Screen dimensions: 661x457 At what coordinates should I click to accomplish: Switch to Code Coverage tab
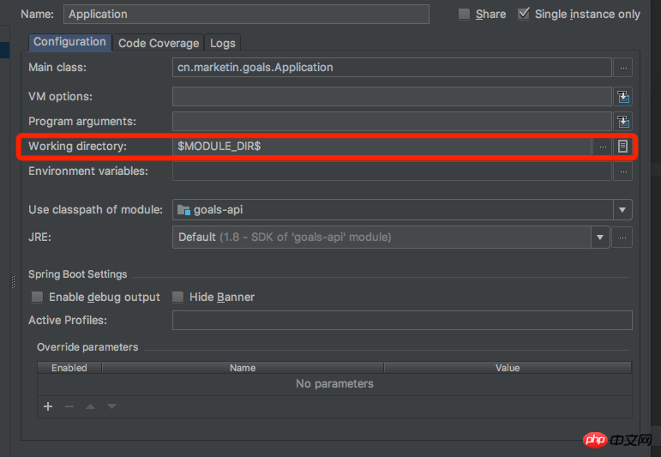(x=159, y=43)
